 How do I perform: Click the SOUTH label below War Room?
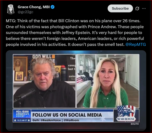click(135, 124)
